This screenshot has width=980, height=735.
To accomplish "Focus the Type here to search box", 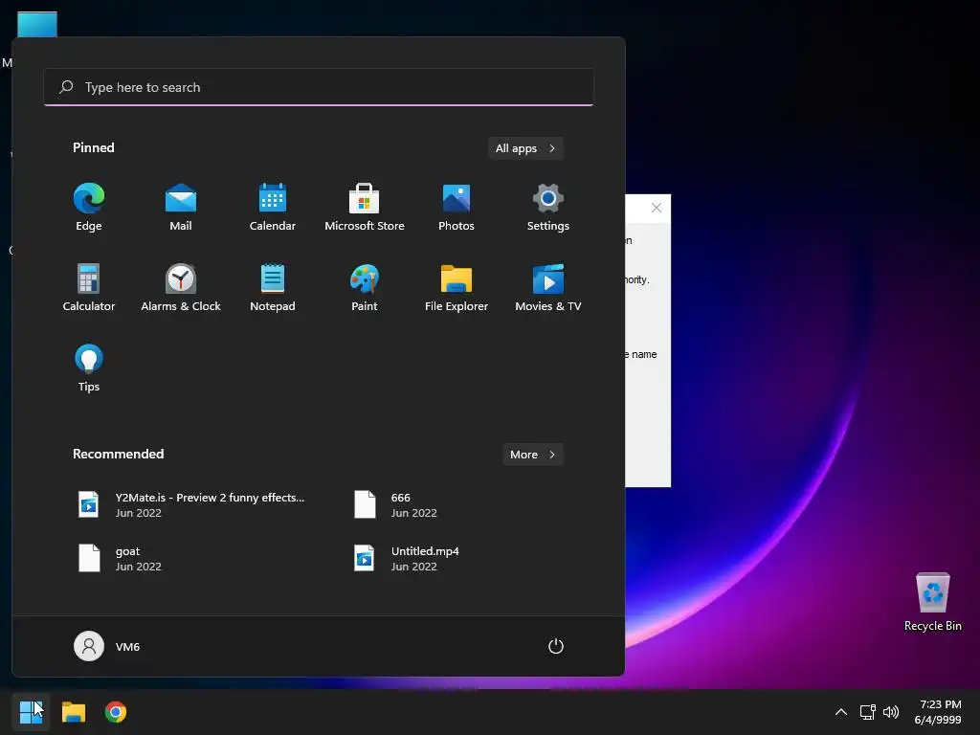I will 319,87.
